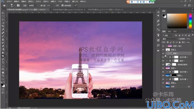Open the Actions panel play icon

coord(158,51)
